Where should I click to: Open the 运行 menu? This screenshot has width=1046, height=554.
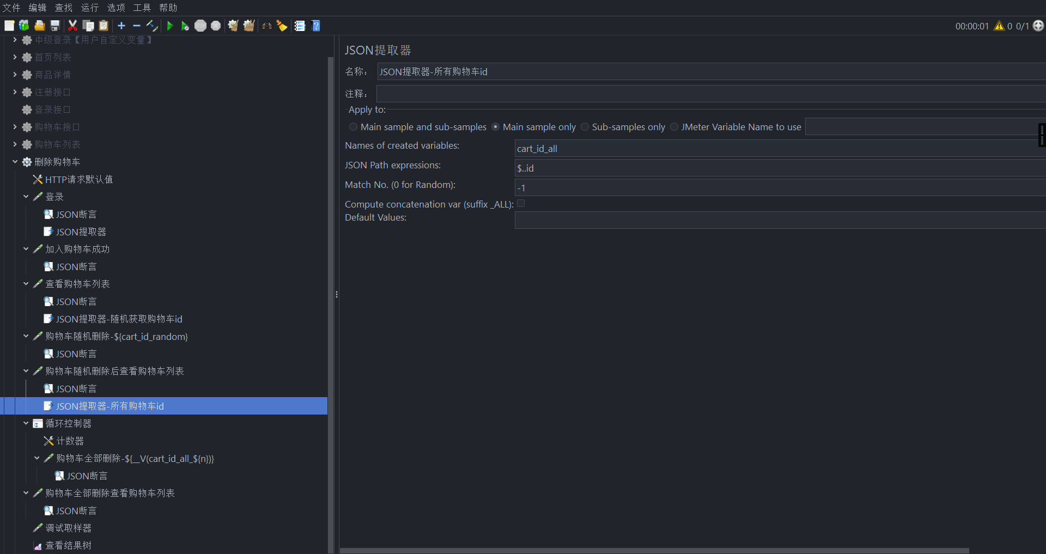tap(90, 8)
